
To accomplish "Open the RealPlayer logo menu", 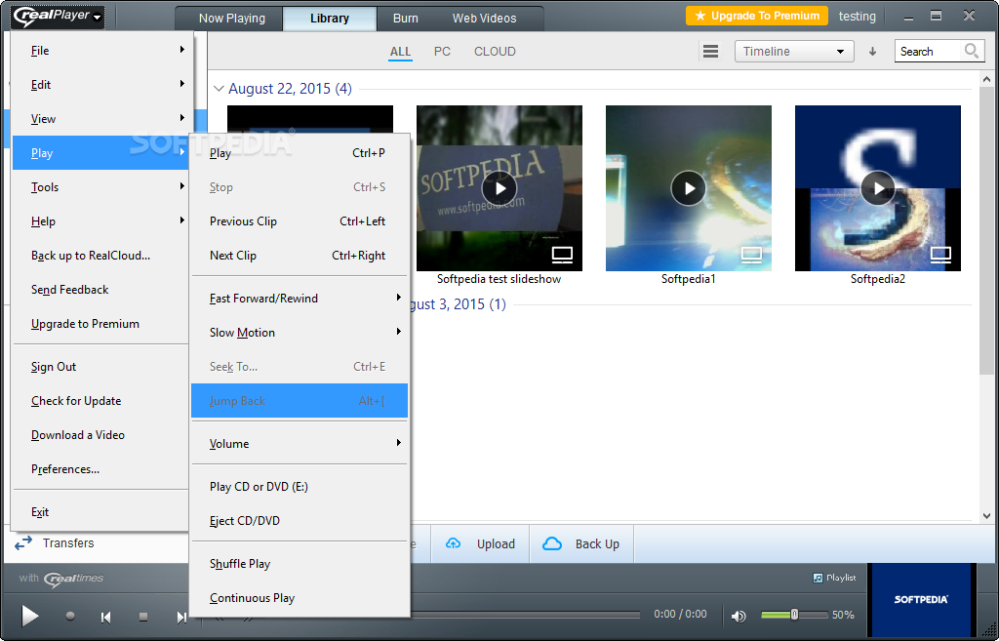I will coord(58,17).
